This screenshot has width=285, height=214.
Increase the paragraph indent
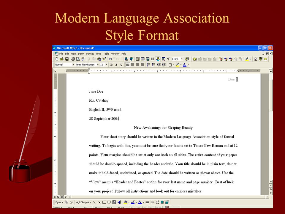click(x=164, y=65)
